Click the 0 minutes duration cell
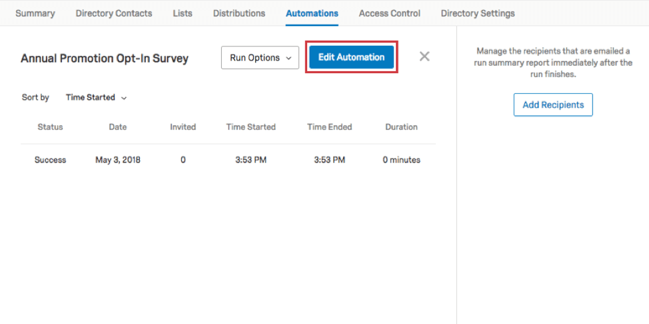649x324 pixels. [x=402, y=160]
